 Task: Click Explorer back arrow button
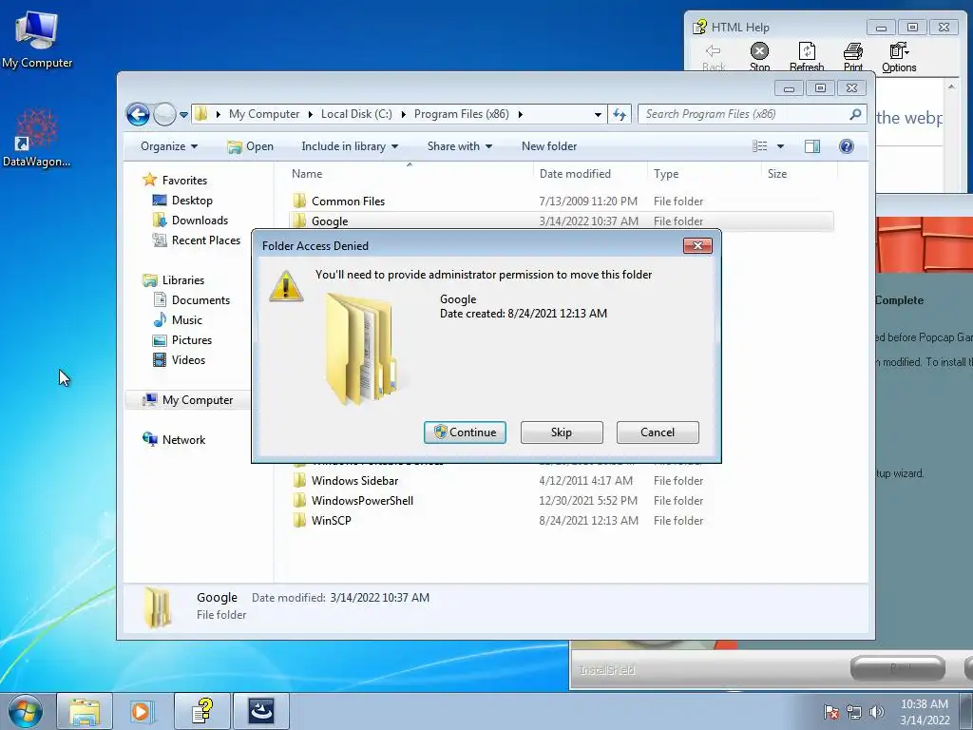coord(138,114)
